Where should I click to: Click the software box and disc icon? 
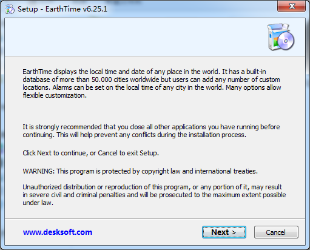281,37
